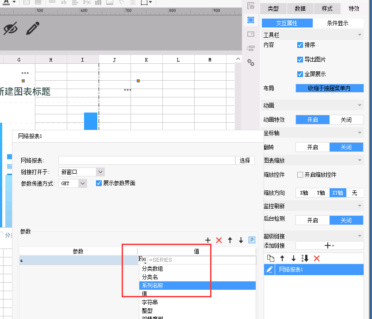
Task: Uncheck the 排序 checkbox
Action: [300, 45]
